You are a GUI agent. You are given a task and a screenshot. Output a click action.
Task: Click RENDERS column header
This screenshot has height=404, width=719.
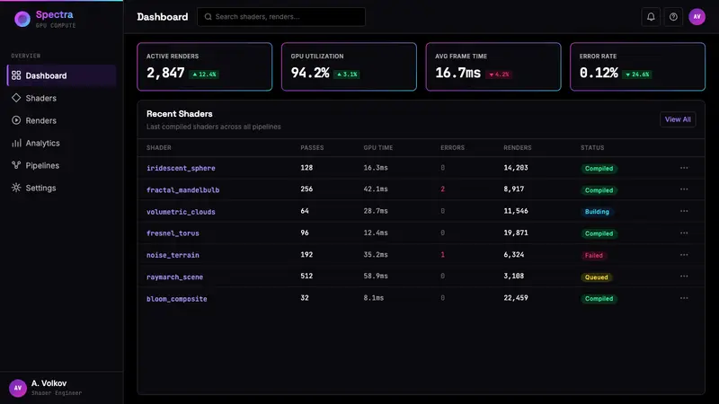coord(518,147)
